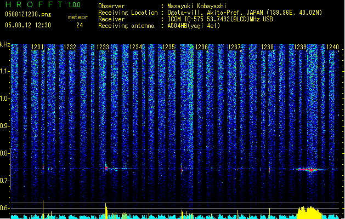The image size is (345, 219).
Task: Click the 1237 time marker
Action: coord(235,47)
